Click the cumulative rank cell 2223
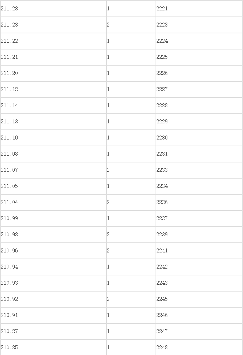The height and width of the screenshot is (355, 243). pyautogui.click(x=199, y=25)
